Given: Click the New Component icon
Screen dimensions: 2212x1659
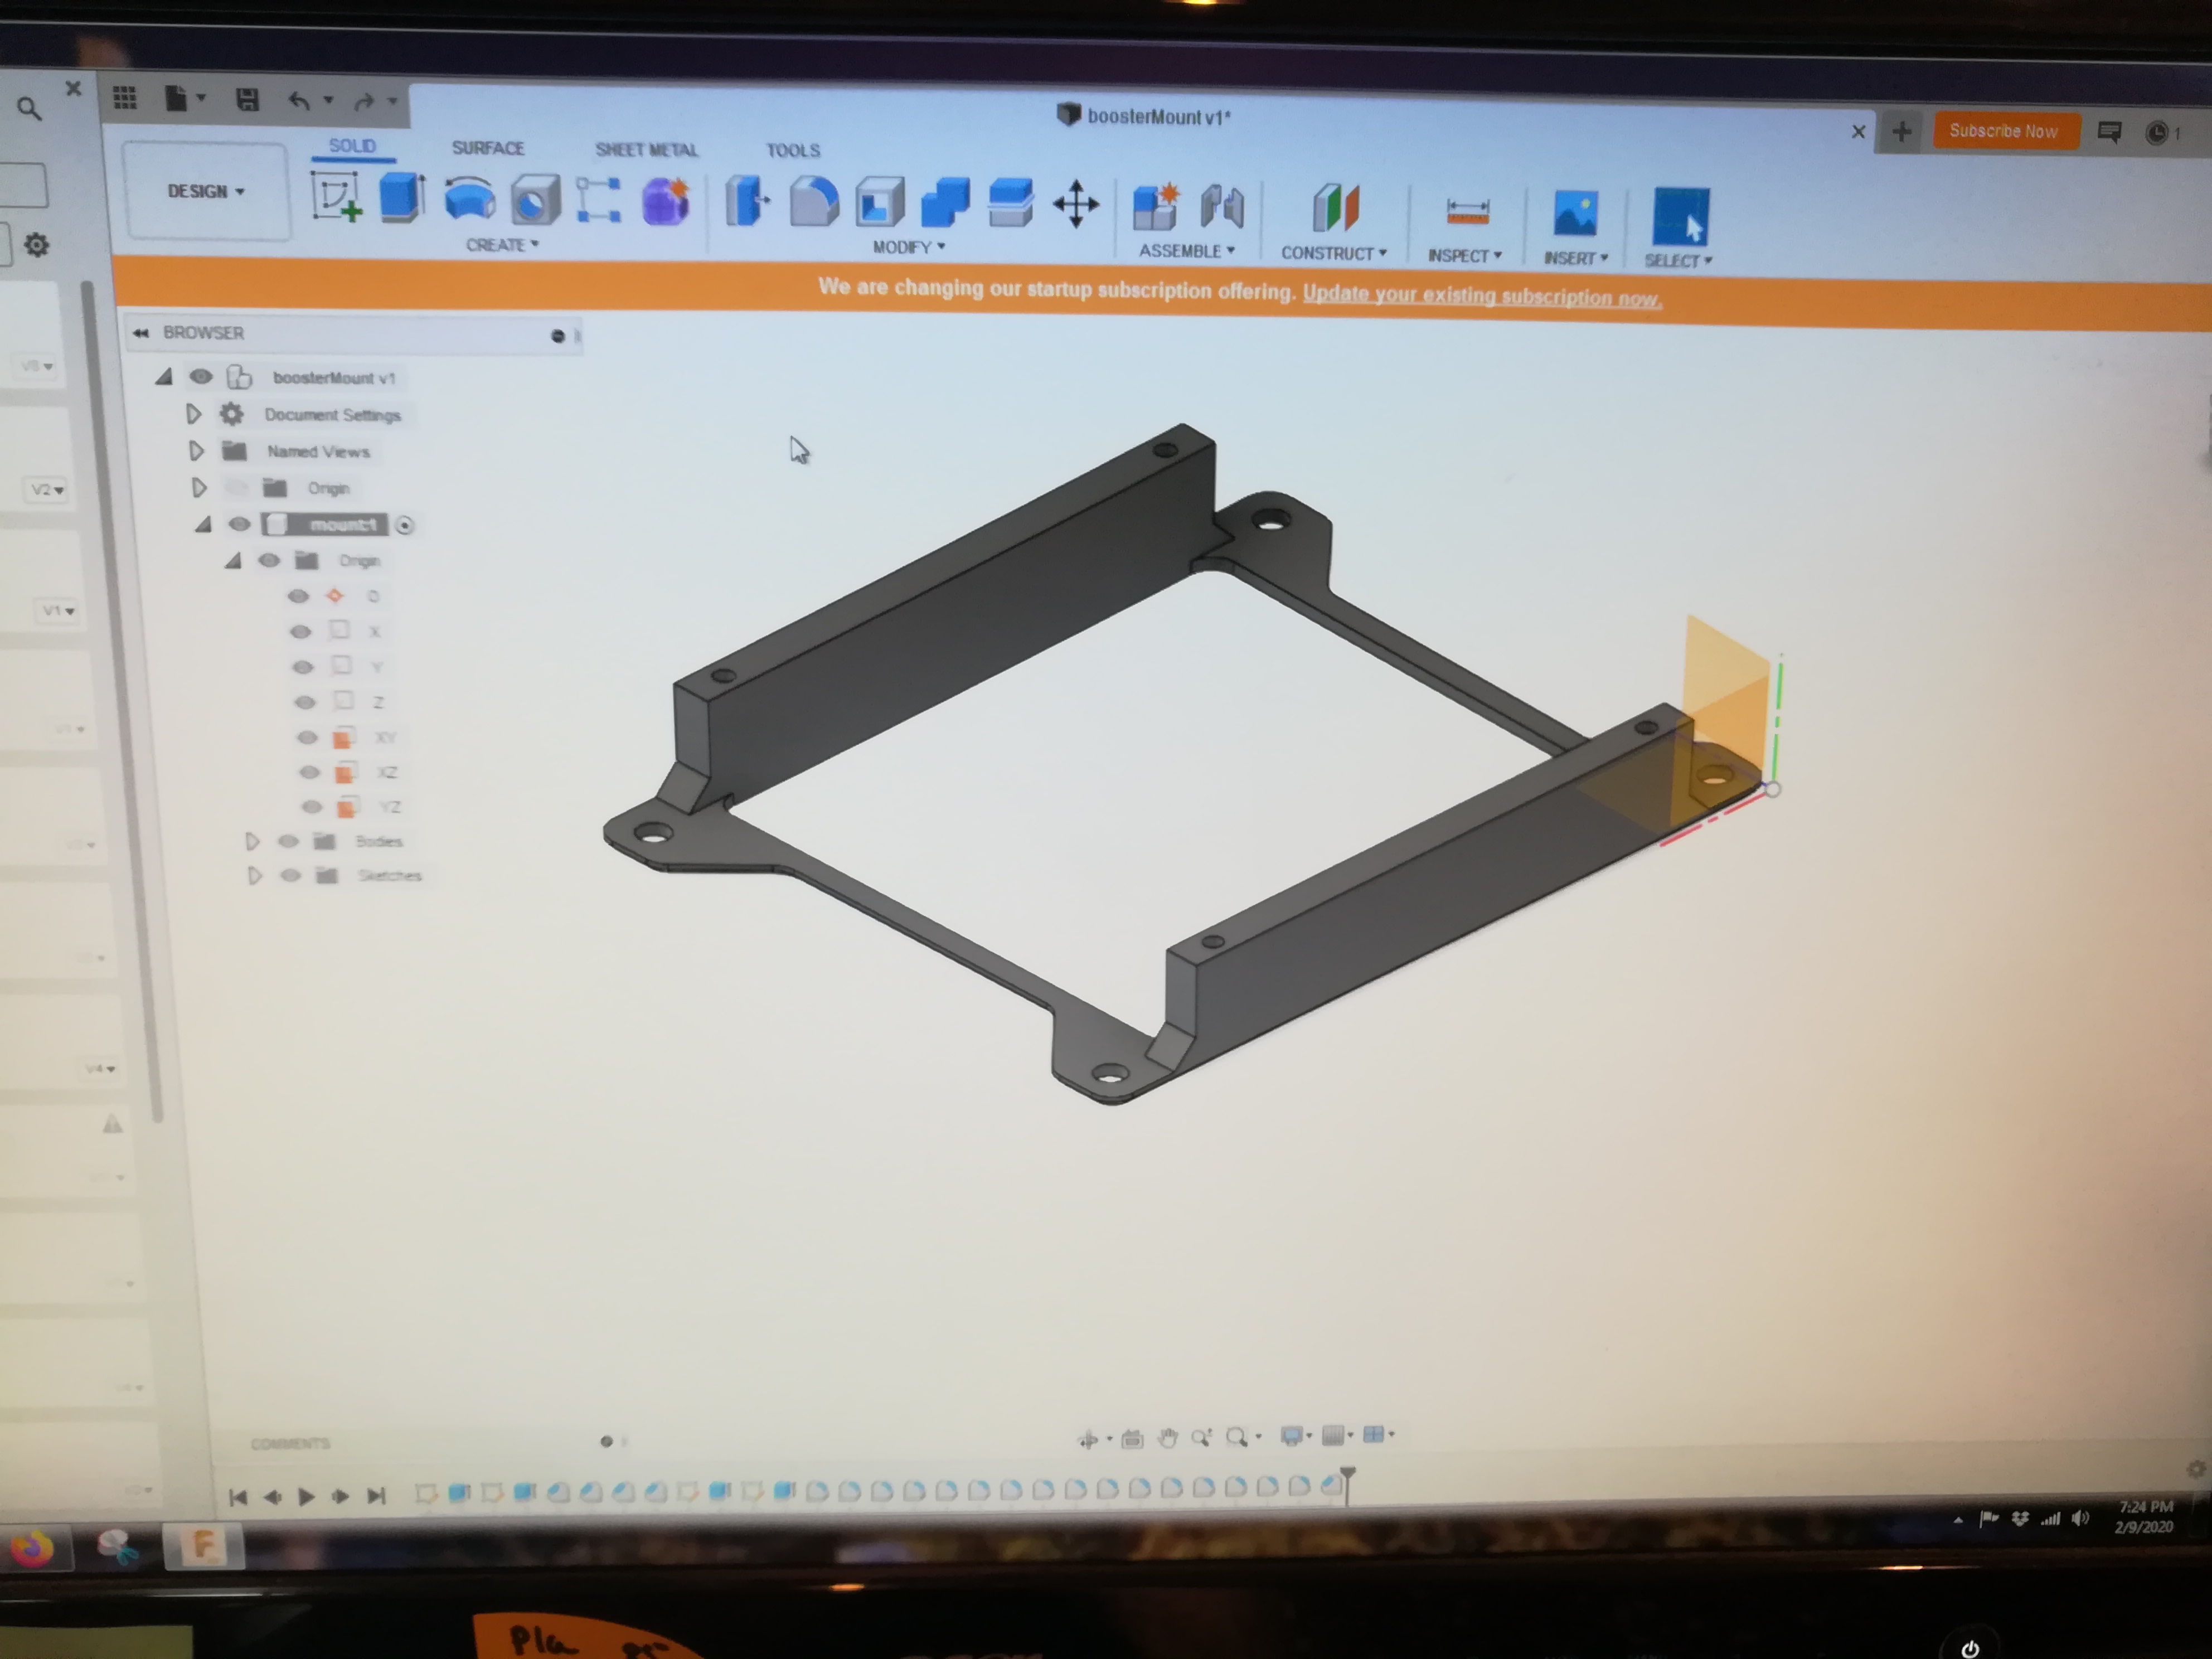Looking at the screenshot, I should [1155, 207].
